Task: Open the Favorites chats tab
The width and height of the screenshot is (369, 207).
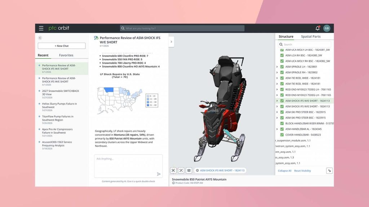Action: click(x=66, y=55)
